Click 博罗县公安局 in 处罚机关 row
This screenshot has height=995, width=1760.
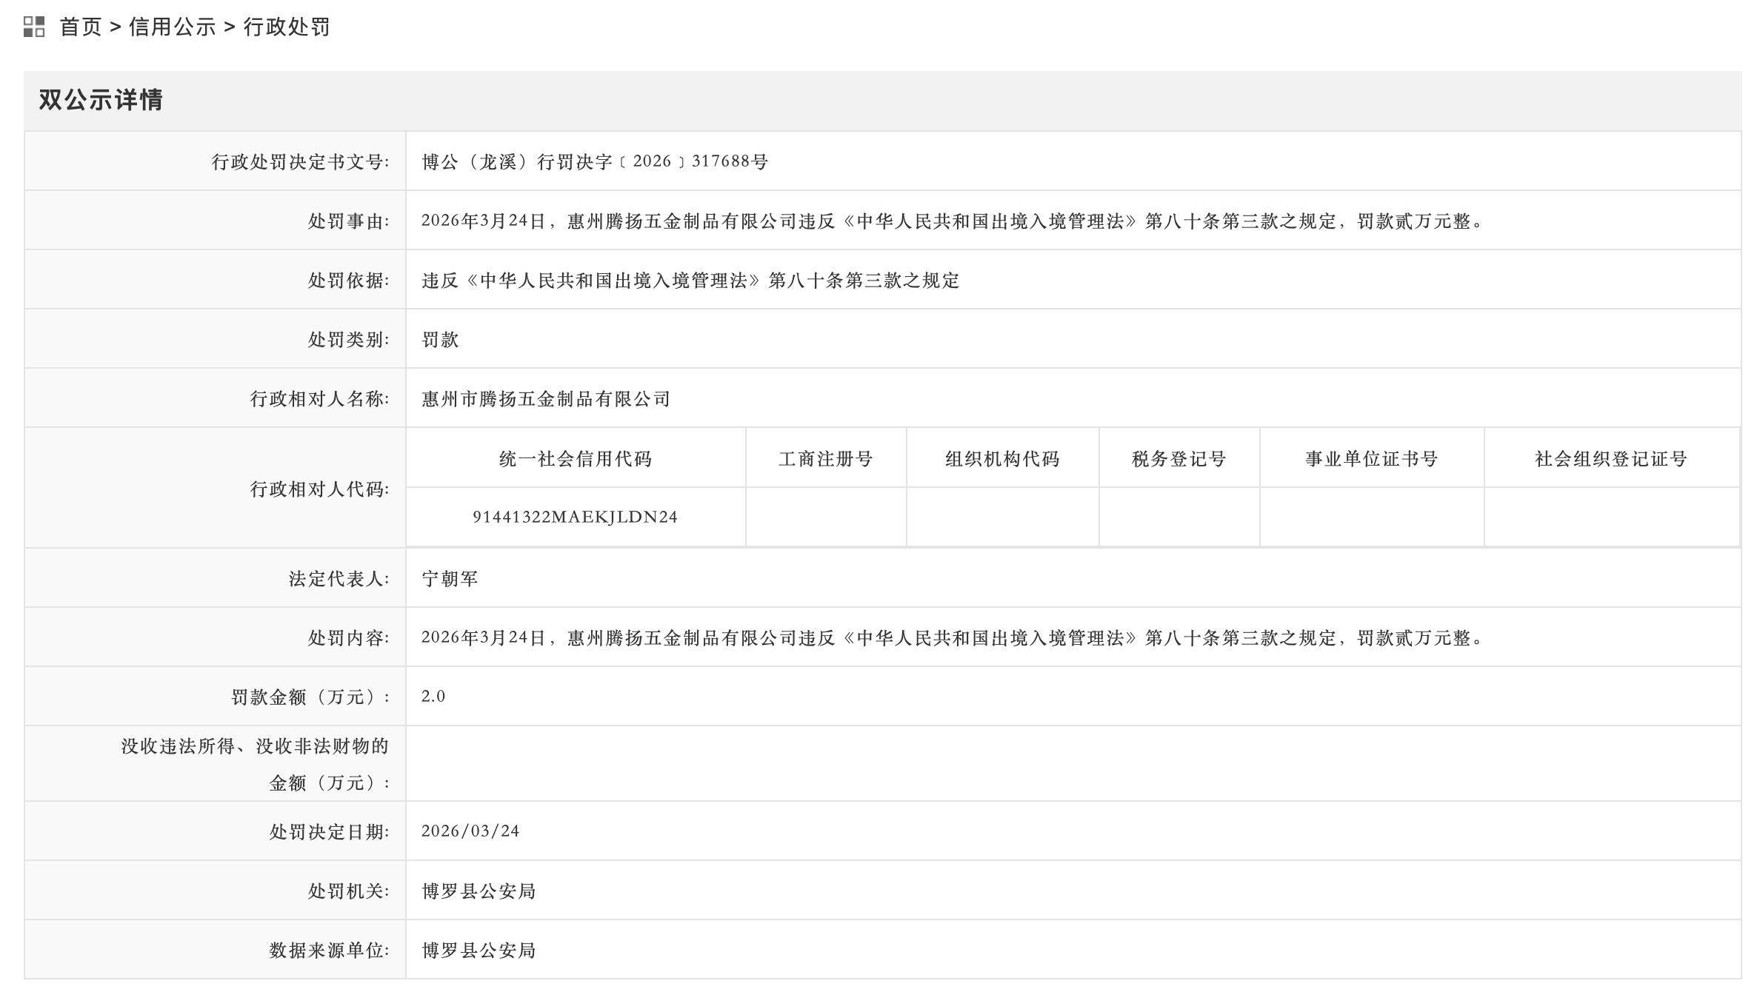click(x=479, y=891)
